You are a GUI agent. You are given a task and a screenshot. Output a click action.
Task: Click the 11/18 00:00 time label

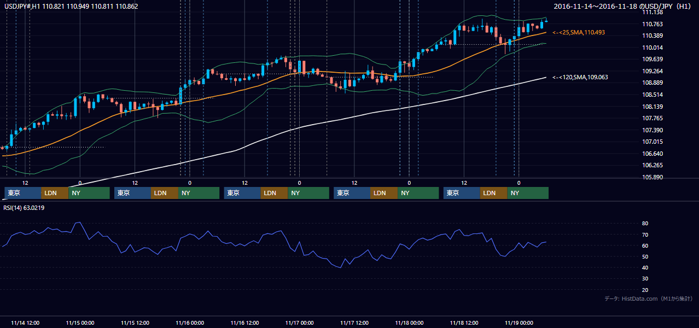point(409,323)
